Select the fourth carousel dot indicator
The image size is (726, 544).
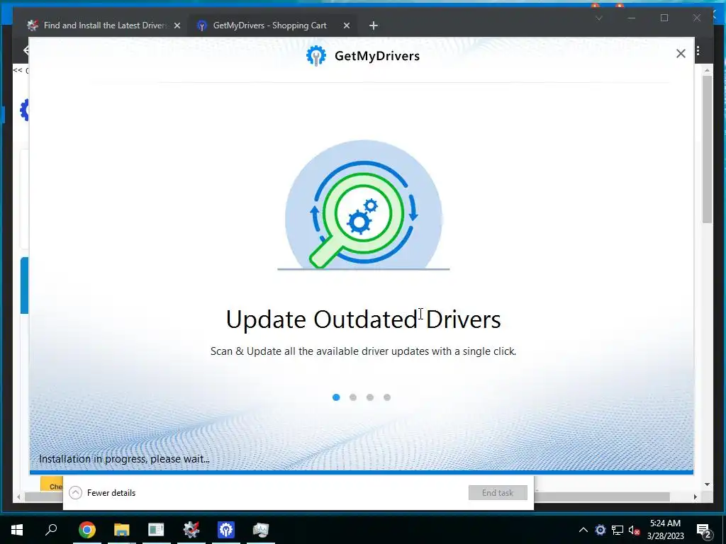[x=387, y=397]
